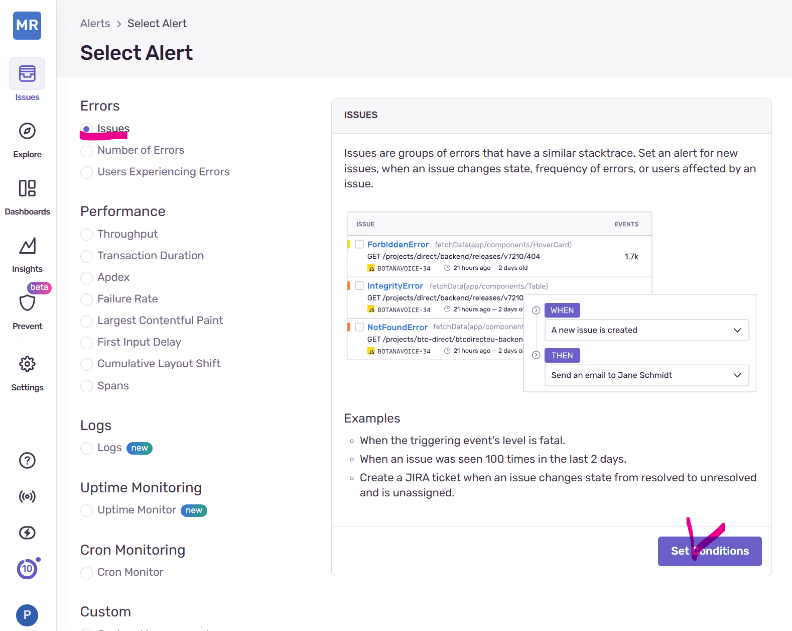
Task: Open the Issues section in sidebar
Action: point(27,74)
